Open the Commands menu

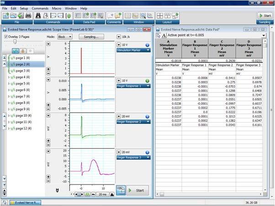40,8
